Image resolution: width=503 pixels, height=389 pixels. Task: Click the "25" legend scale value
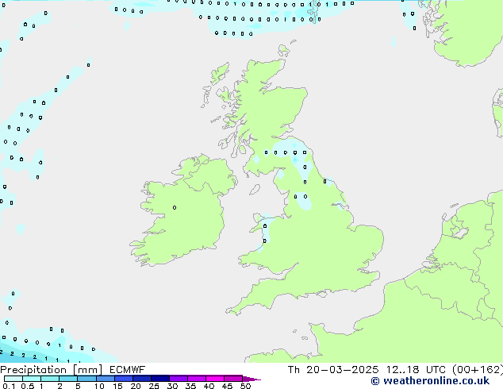click(x=154, y=386)
